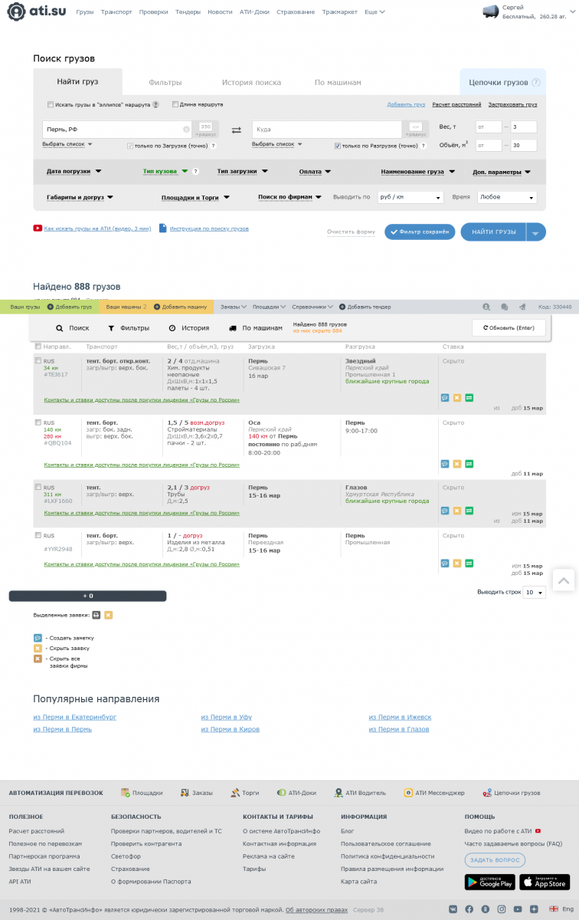Expand the 'Тип кузова' filter
Screen dimensions: 579x920
165,172
